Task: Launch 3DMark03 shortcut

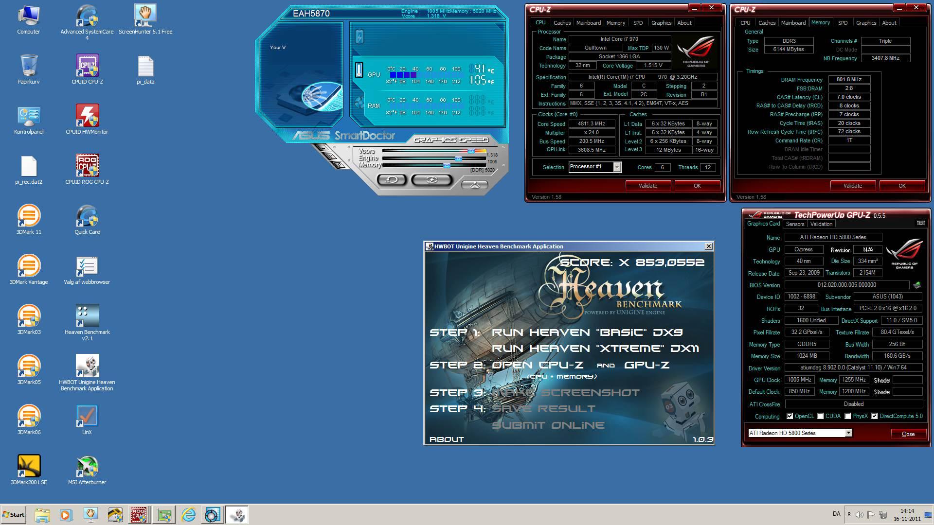Action: (x=29, y=320)
